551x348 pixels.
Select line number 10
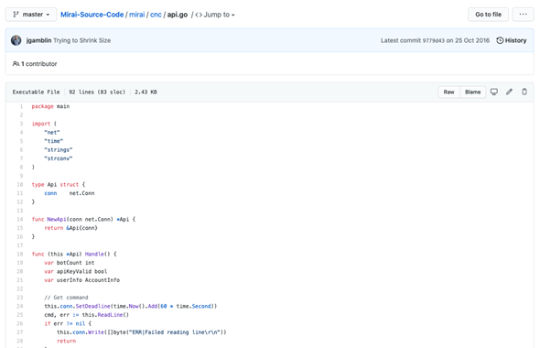20,185
